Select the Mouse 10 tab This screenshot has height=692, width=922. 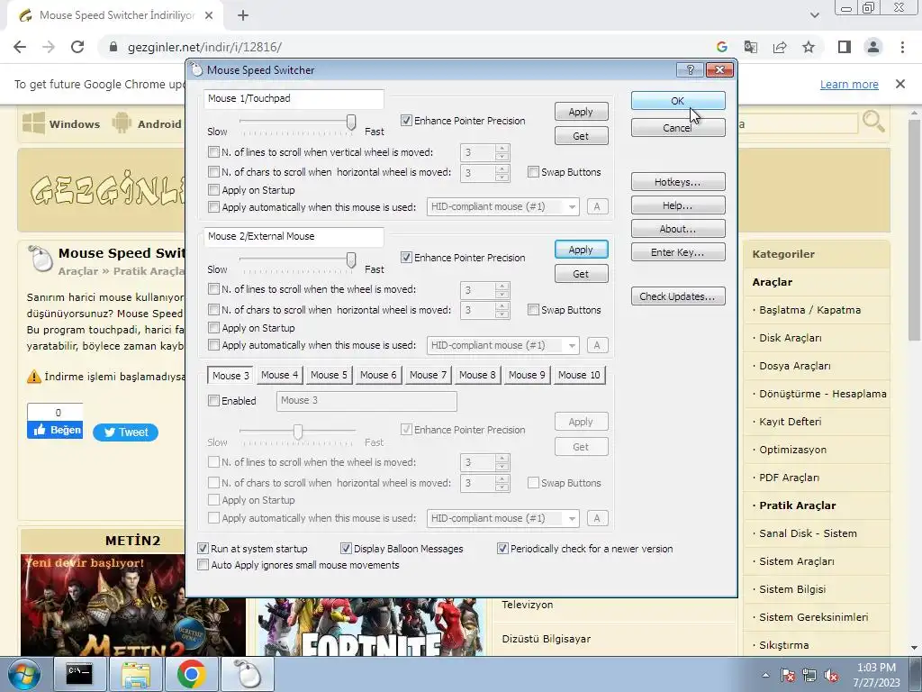click(x=579, y=375)
